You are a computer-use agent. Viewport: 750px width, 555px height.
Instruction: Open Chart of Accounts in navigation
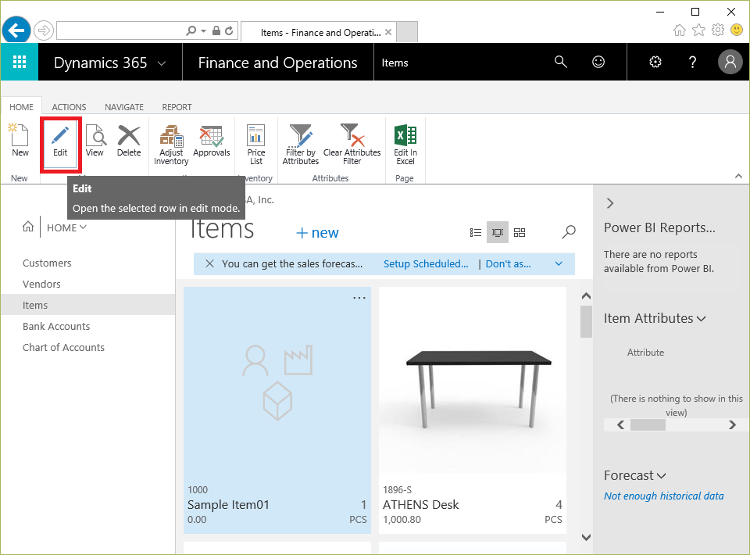[x=63, y=347]
